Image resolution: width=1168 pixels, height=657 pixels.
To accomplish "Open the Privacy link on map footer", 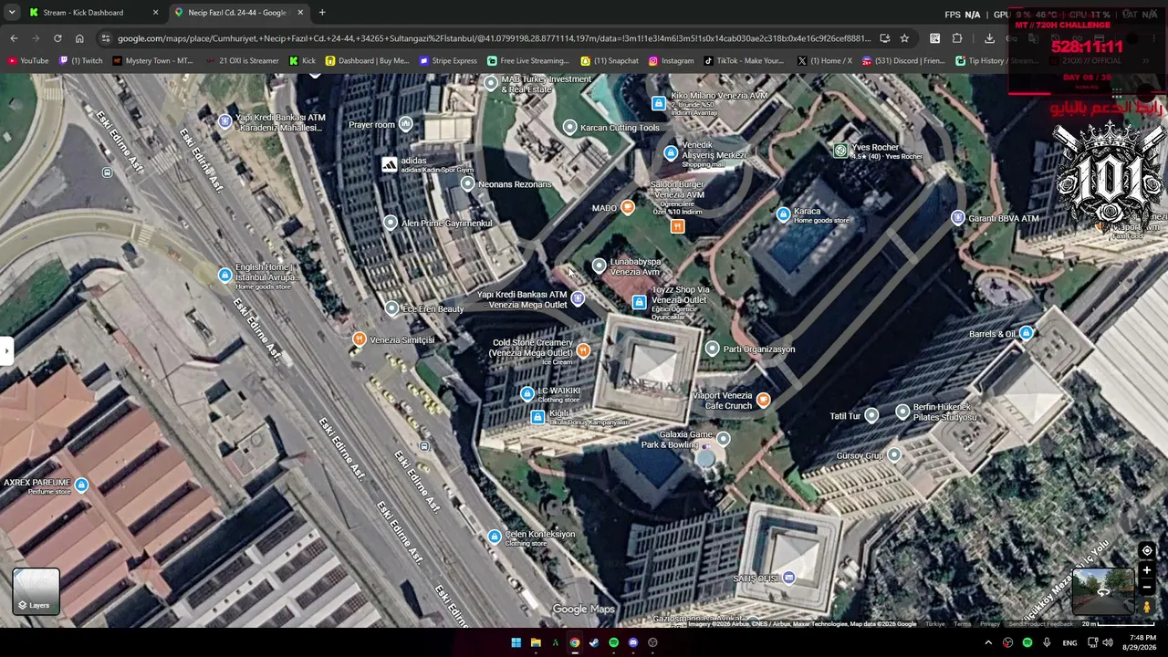I will pos(990,624).
